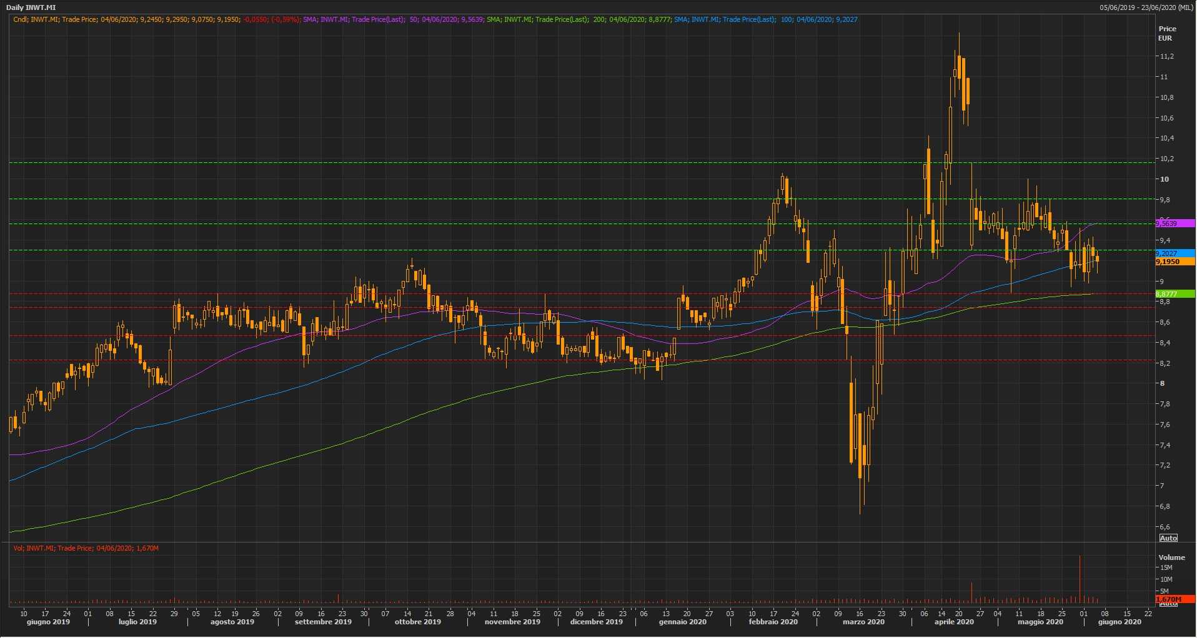
Task: Click the Vol INWT.MI volume legend text
Action: (86, 548)
